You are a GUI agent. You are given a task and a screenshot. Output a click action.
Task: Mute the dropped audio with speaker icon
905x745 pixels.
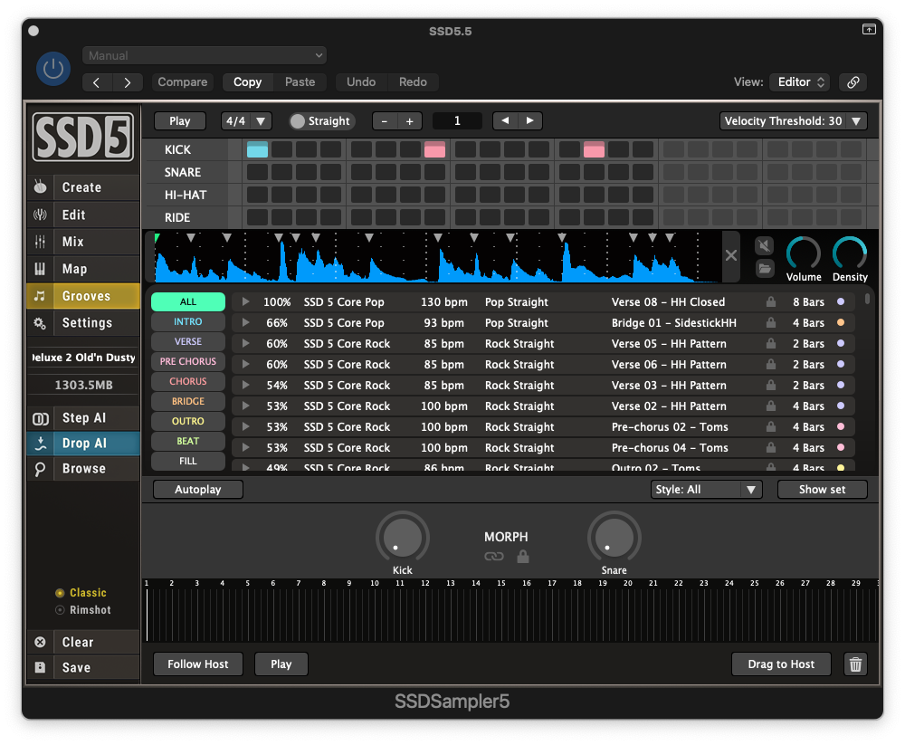pos(764,246)
